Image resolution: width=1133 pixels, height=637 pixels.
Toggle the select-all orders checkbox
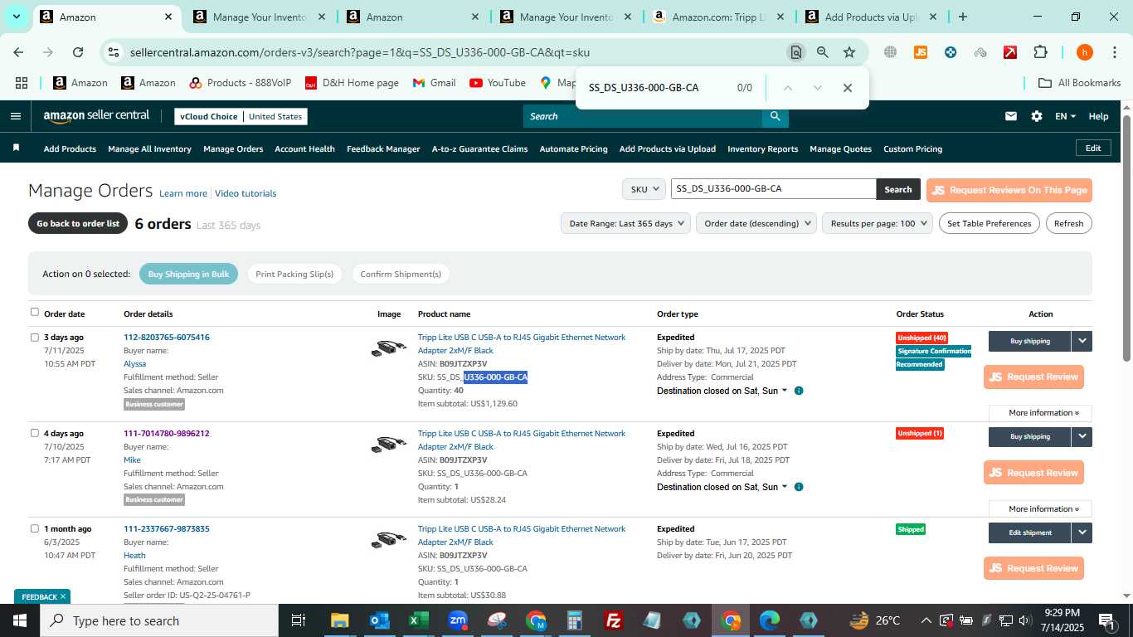(x=35, y=312)
